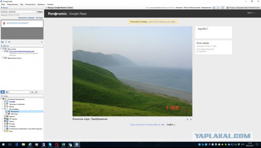Click the Places split view button
This screenshot has height=148, width=261.
pos(7,92)
